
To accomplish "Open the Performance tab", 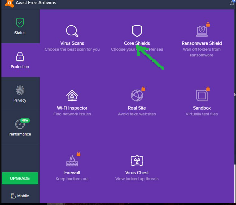I will [x=20, y=128].
